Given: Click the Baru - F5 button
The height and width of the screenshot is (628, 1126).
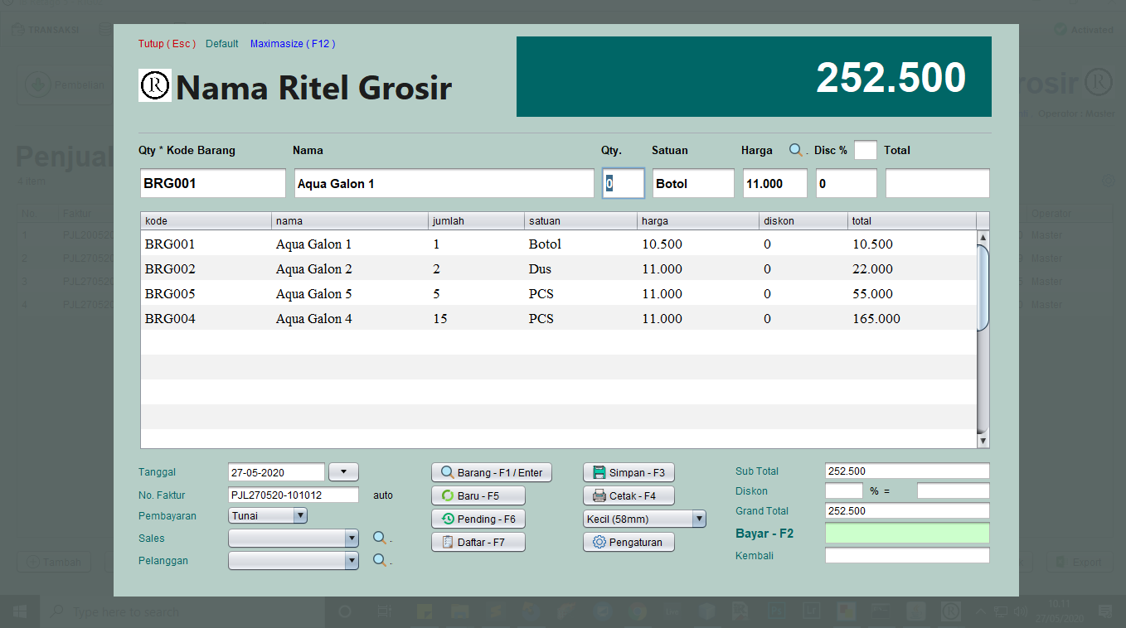Looking at the screenshot, I should 478,495.
